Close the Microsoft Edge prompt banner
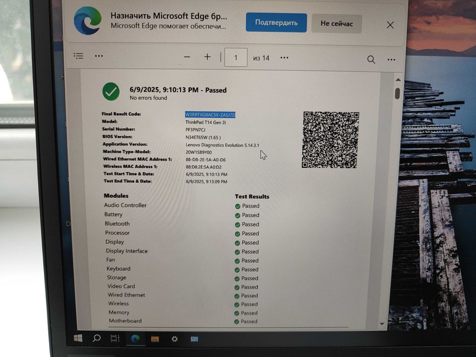 click(x=390, y=25)
